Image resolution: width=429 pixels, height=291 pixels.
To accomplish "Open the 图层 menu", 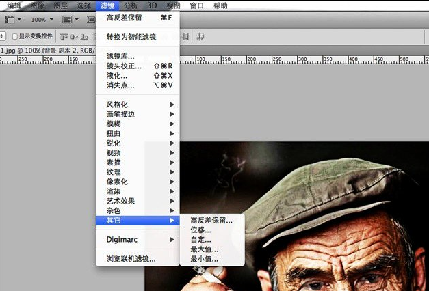I will click(60, 5).
